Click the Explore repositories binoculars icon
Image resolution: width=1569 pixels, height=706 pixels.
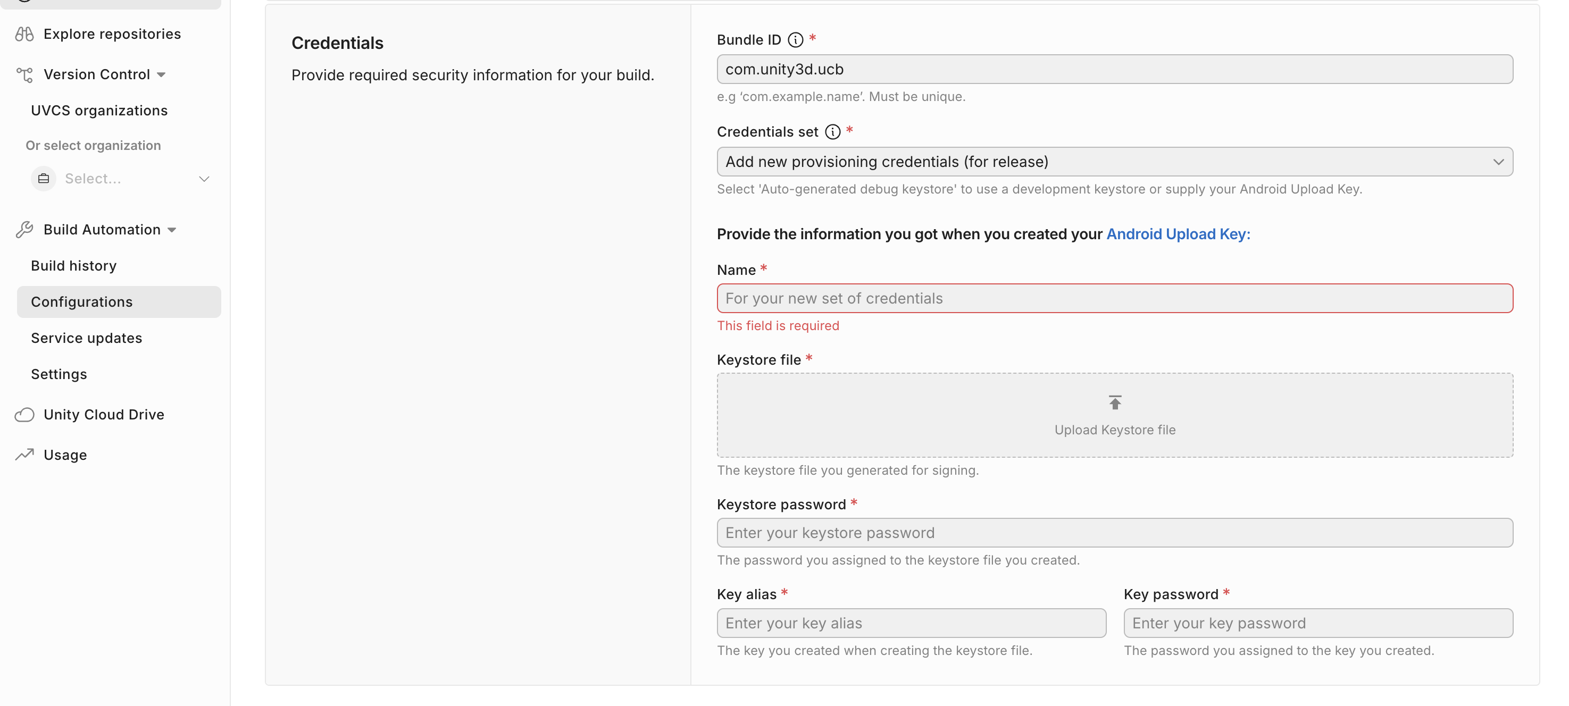pyautogui.click(x=24, y=33)
